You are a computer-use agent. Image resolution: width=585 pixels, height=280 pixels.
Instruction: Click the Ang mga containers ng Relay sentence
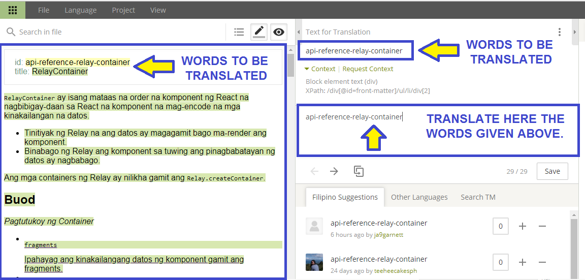tap(135, 178)
